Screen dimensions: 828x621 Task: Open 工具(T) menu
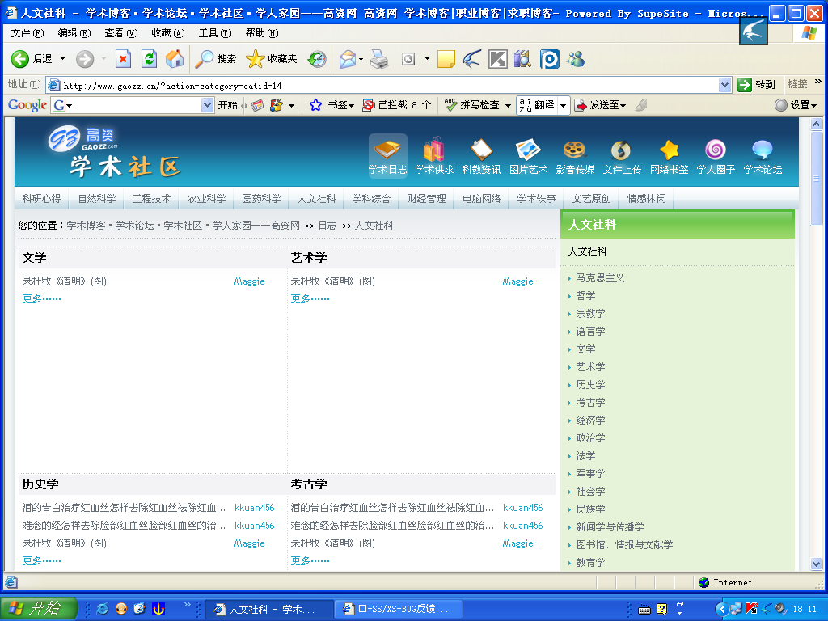point(215,33)
